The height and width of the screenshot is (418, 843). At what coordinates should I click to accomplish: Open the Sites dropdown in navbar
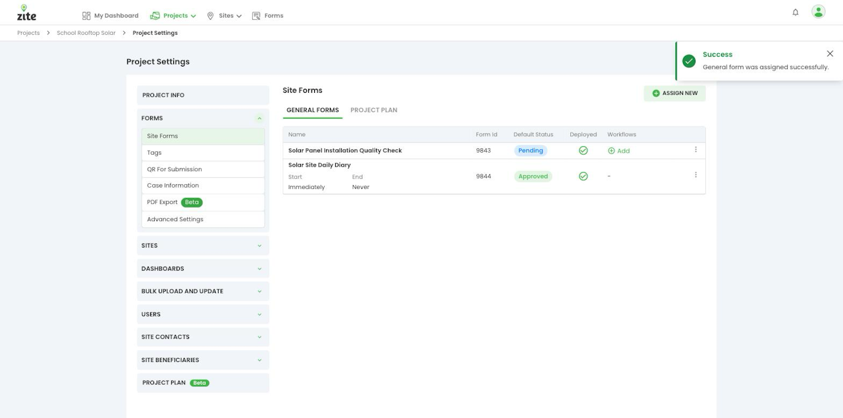coord(224,16)
